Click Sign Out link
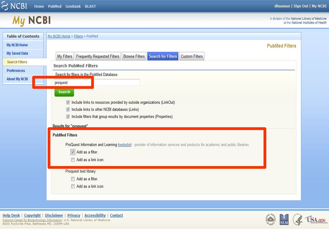This screenshot has width=329, height=247. pos(301,6)
